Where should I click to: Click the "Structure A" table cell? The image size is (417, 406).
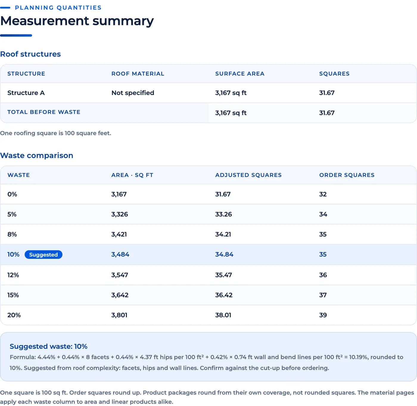26,93
